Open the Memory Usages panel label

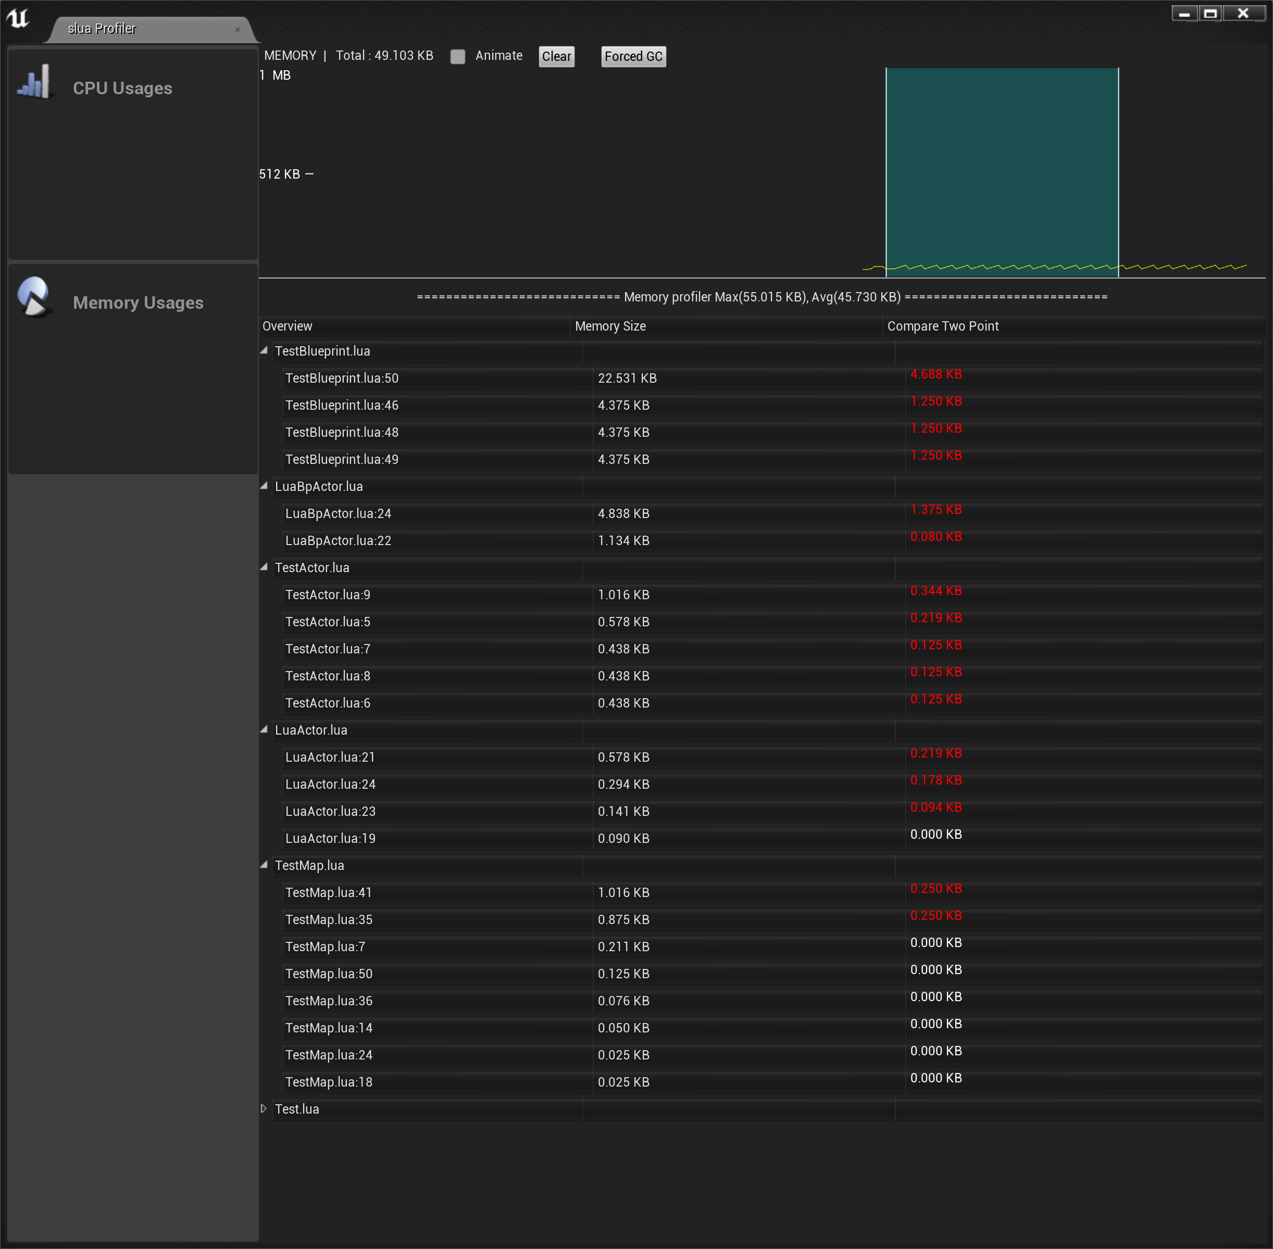pyautogui.click(x=138, y=302)
